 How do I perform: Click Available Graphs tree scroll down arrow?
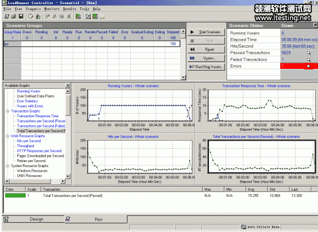point(68,176)
